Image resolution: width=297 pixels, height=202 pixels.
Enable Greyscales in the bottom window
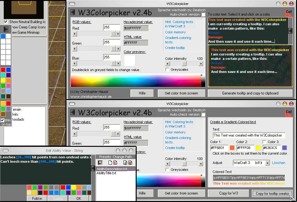[x=167, y=170]
